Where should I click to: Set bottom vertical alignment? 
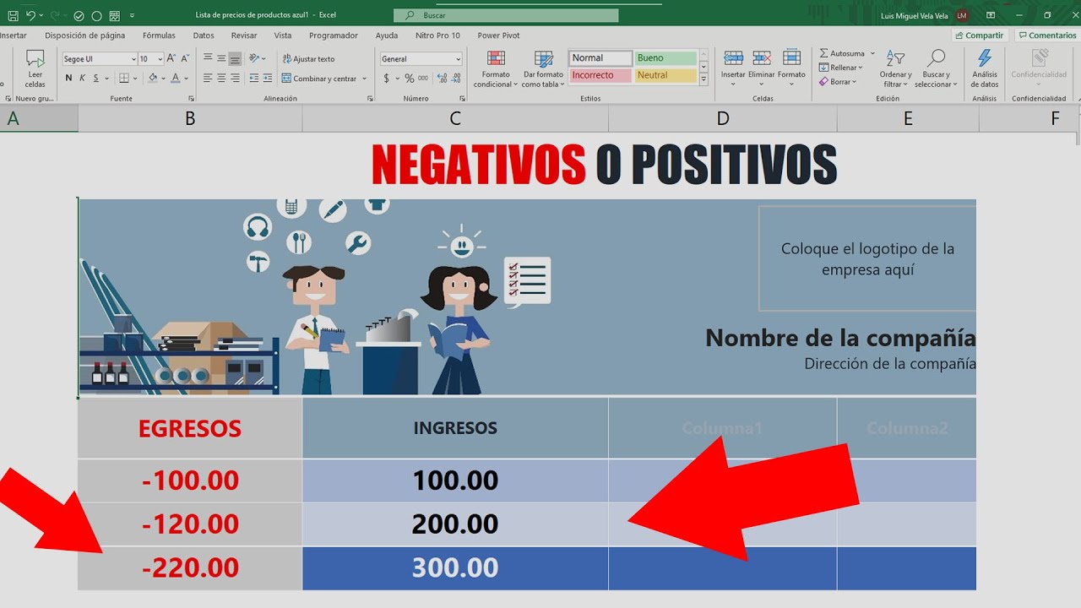[x=235, y=58]
